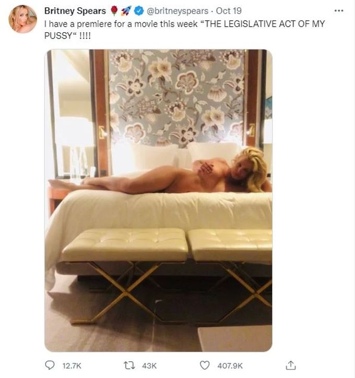Screen dimensions: 355x378
Task: Click the blue verified badge icon
Action: tap(139, 11)
